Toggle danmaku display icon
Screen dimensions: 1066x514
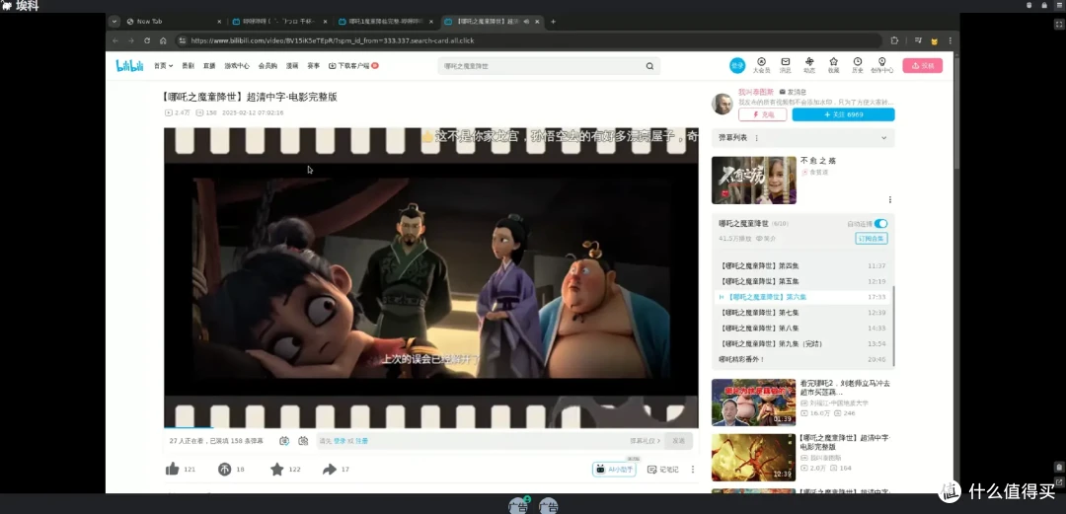click(284, 441)
